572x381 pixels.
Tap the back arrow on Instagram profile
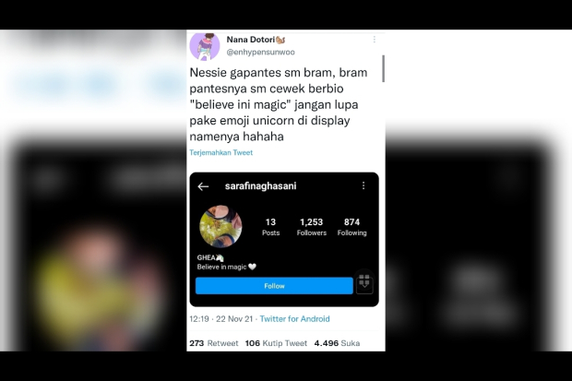click(203, 186)
